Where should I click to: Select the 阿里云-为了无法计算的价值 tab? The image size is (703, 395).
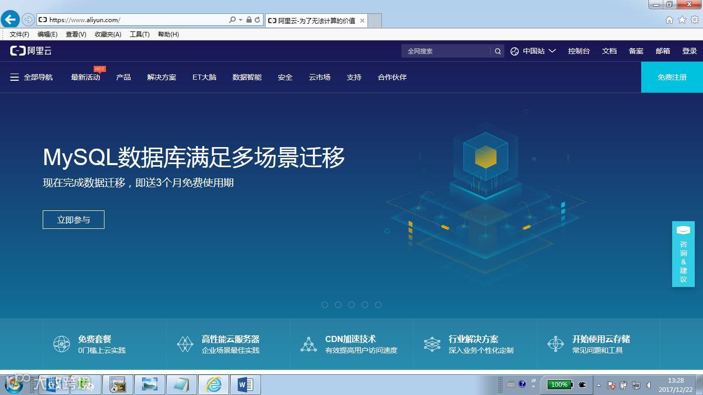coord(316,21)
